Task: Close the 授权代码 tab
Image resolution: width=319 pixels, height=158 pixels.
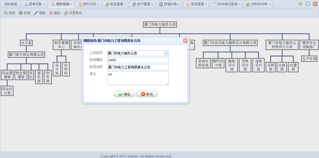Action: pos(98,4)
